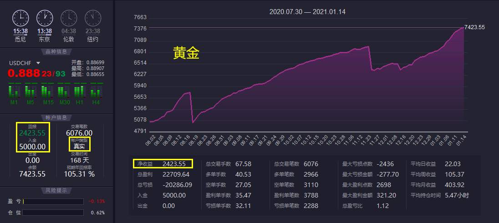Select the M1 timeframe bar indicator
Screen dimensions: 499x223
(14, 91)
